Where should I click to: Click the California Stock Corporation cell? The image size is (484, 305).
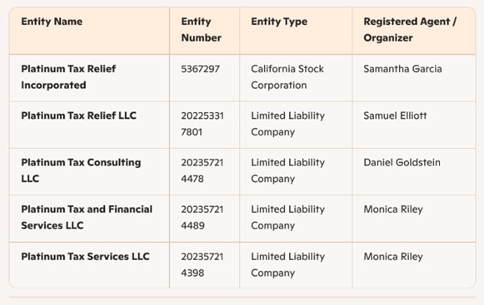(287, 76)
